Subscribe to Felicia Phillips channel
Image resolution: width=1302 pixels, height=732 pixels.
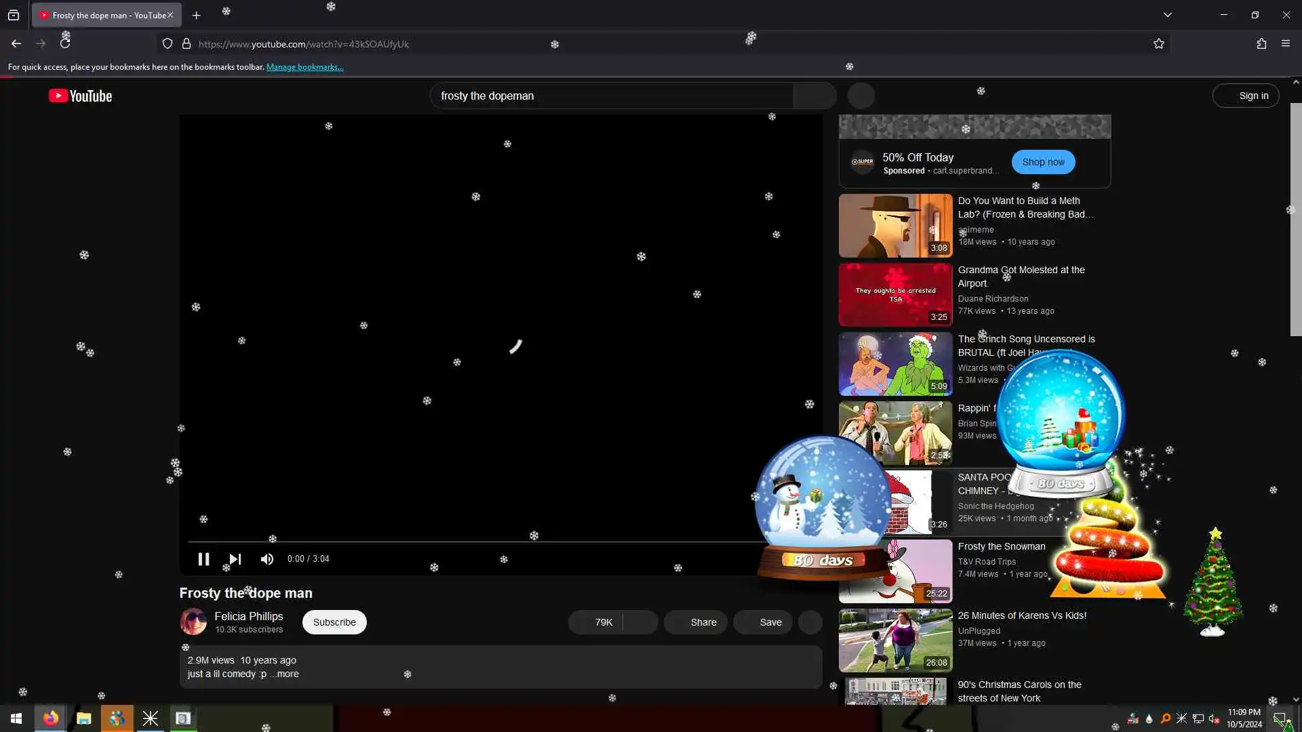(x=334, y=622)
